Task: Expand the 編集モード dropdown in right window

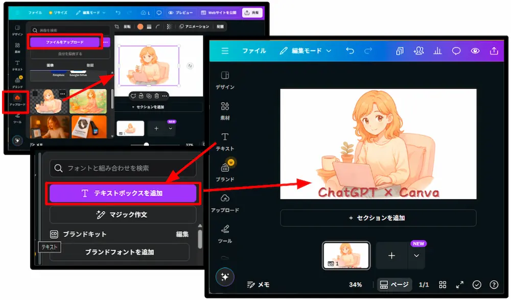Action: (306, 51)
